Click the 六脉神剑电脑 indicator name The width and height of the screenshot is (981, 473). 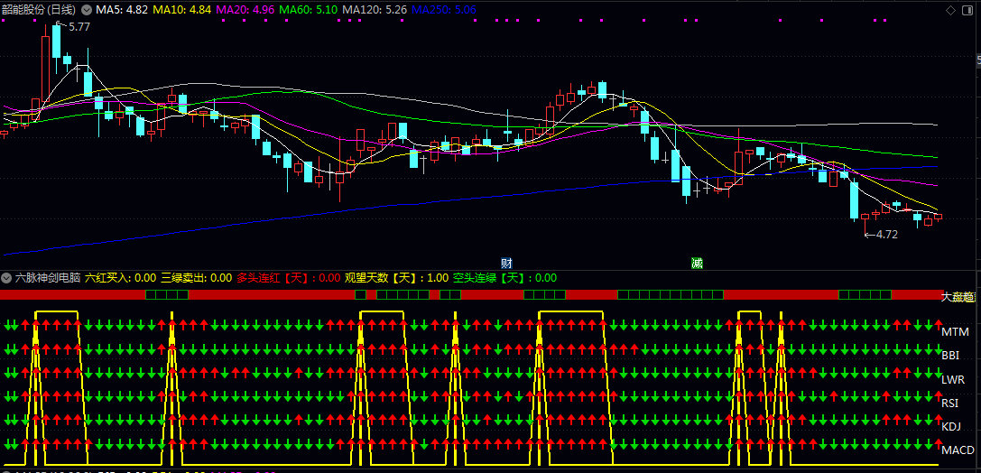click(x=48, y=278)
